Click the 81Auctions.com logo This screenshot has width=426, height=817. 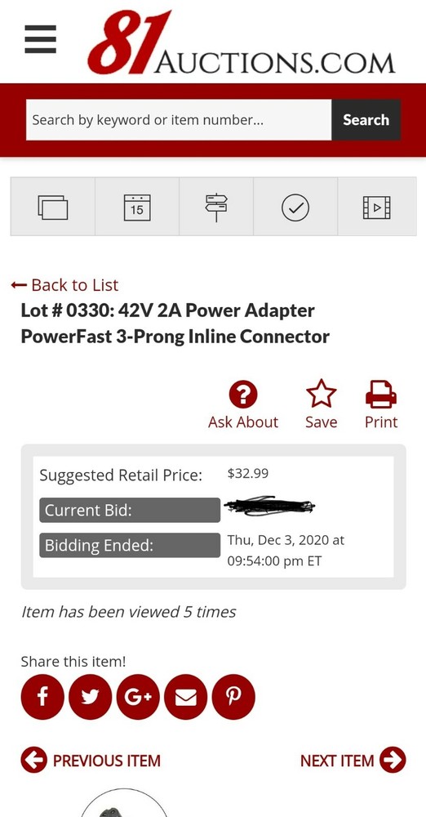click(x=242, y=42)
